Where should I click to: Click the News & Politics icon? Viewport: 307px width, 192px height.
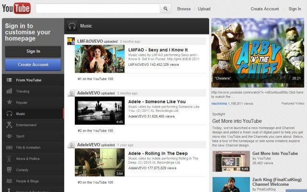point(9,158)
